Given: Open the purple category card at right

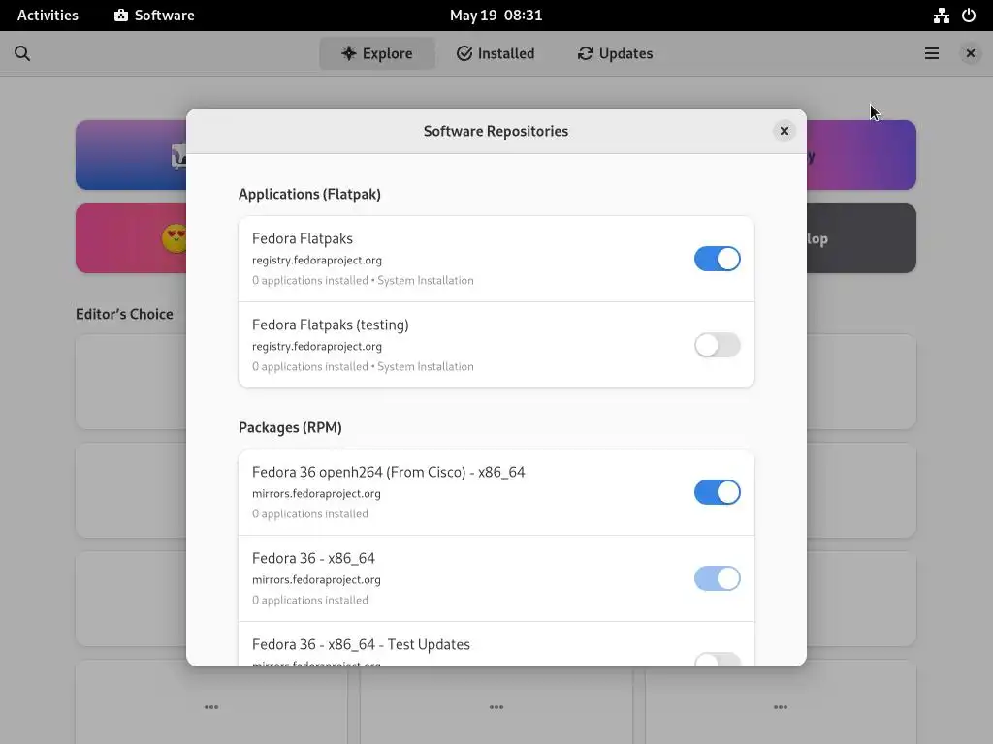Looking at the screenshot, I should coord(861,155).
